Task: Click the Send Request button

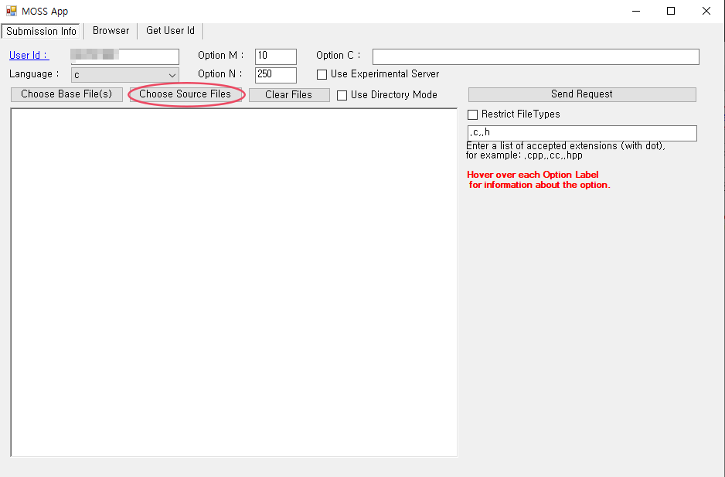Action: (582, 94)
